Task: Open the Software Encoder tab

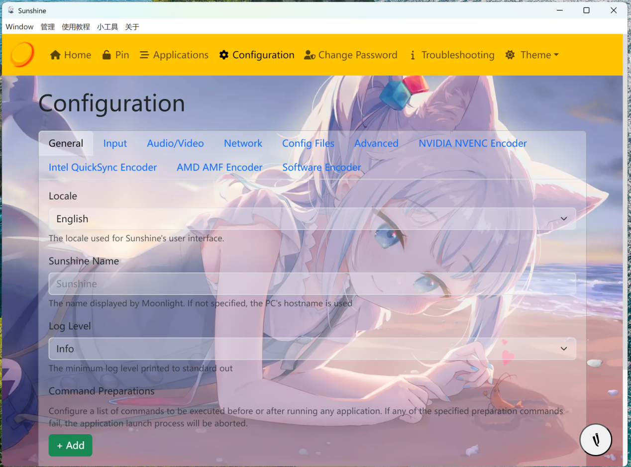Action: point(321,168)
